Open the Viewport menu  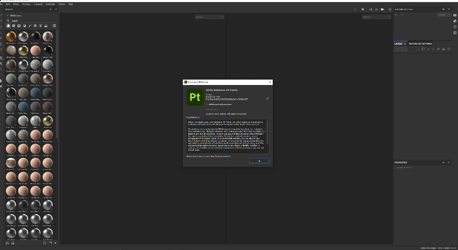(38, 4)
